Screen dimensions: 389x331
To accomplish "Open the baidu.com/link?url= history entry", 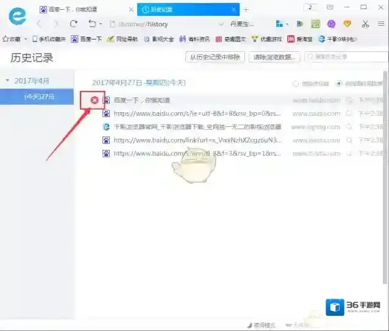I will pyautogui.click(x=198, y=140).
